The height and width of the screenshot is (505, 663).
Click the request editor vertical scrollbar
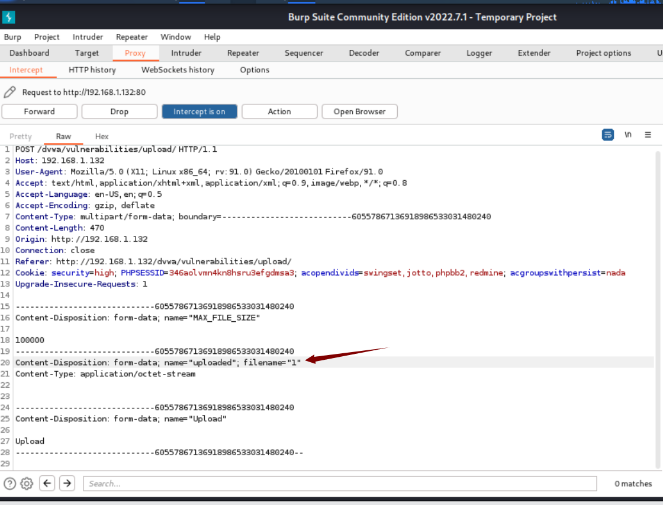[x=658, y=309]
